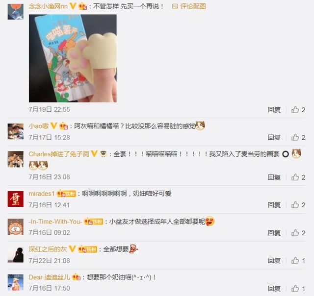The width and height of the screenshot is (314, 296).
Task: Reply to Dear-迪迪丝儿's comment
Action: (274, 288)
